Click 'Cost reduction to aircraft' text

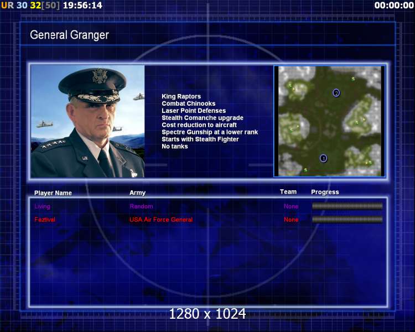pos(199,125)
